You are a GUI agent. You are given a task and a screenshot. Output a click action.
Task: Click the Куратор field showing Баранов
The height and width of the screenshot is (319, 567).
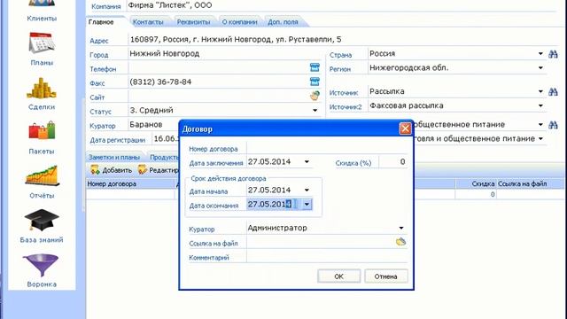(153, 125)
